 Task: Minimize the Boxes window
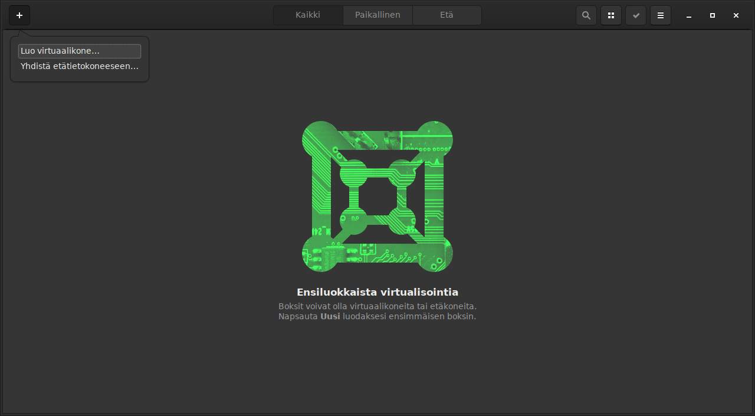[x=689, y=16]
